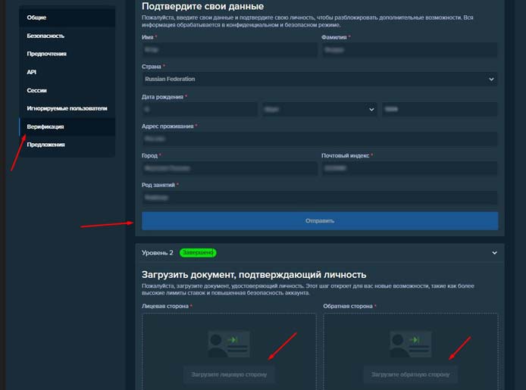Click the Почтовый индекс field
The width and height of the screenshot is (526, 390).
click(x=409, y=168)
